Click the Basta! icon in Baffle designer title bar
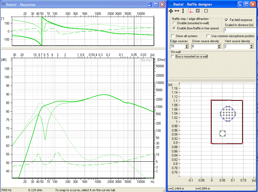258x192 pixels. click(171, 5)
